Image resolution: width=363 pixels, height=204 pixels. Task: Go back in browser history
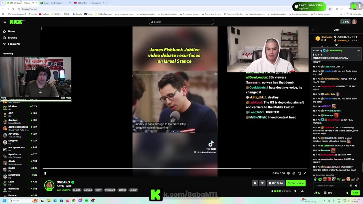click(3, 9)
